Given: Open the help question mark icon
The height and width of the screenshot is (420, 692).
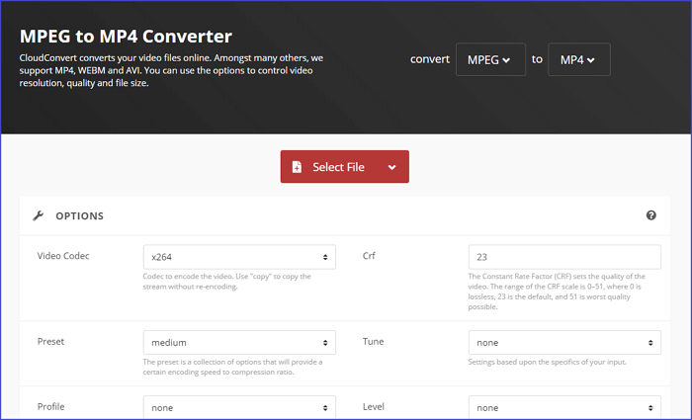Looking at the screenshot, I should pyautogui.click(x=651, y=215).
